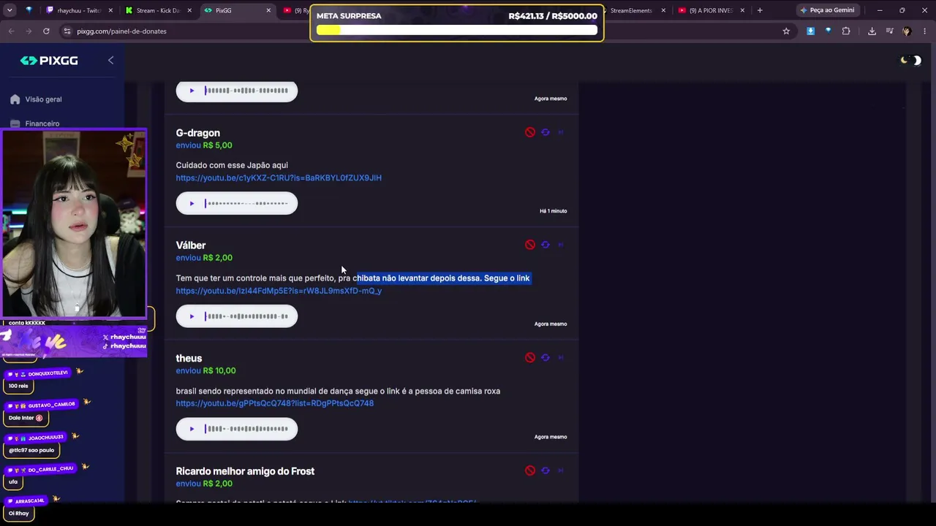
Task: Open Válber's YouTube link
Action: coord(279,291)
